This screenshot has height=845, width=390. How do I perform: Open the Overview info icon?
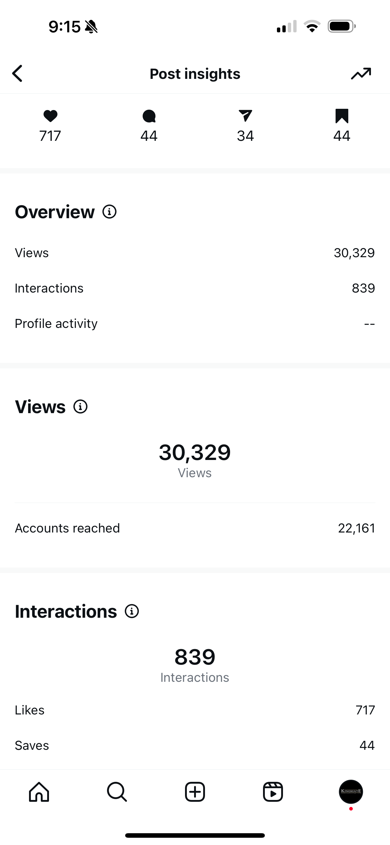[x=109, y=212]
